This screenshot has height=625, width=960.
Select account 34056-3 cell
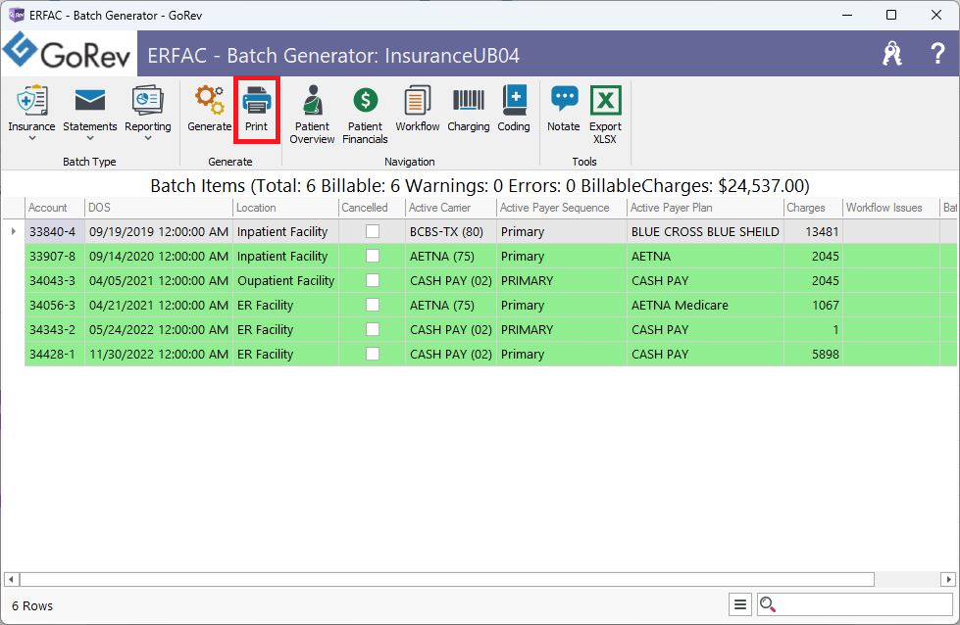click(x=55, y=305)
